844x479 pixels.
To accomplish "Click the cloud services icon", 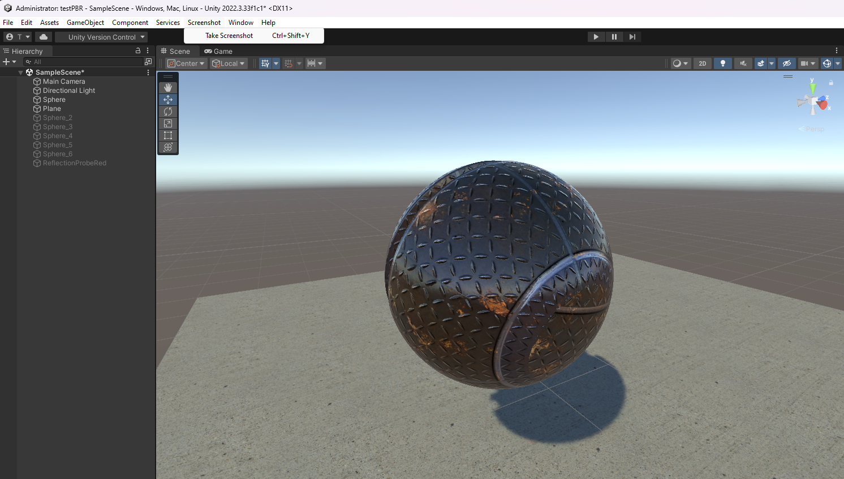I will [44, 37].
